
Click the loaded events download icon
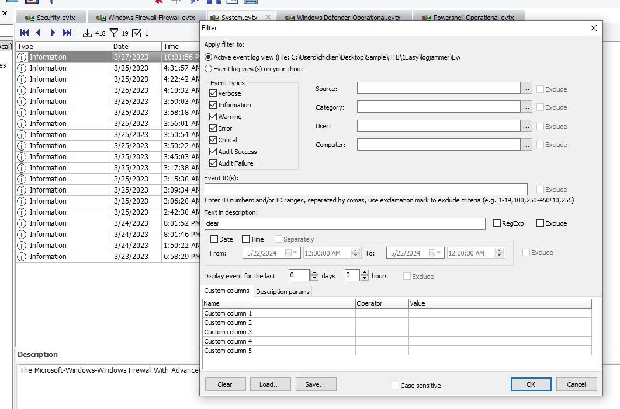click(x=87, y=33)
